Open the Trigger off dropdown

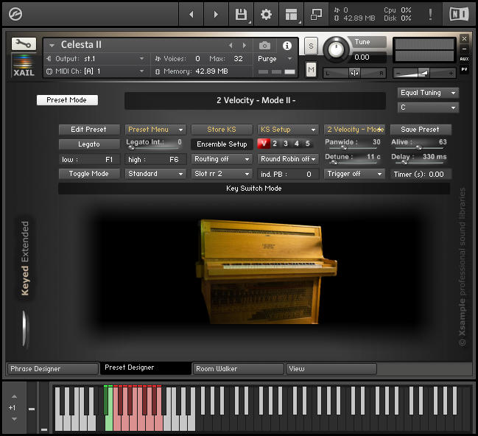click(x=354, y=174)
